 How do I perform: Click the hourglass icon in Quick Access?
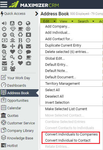4,57
